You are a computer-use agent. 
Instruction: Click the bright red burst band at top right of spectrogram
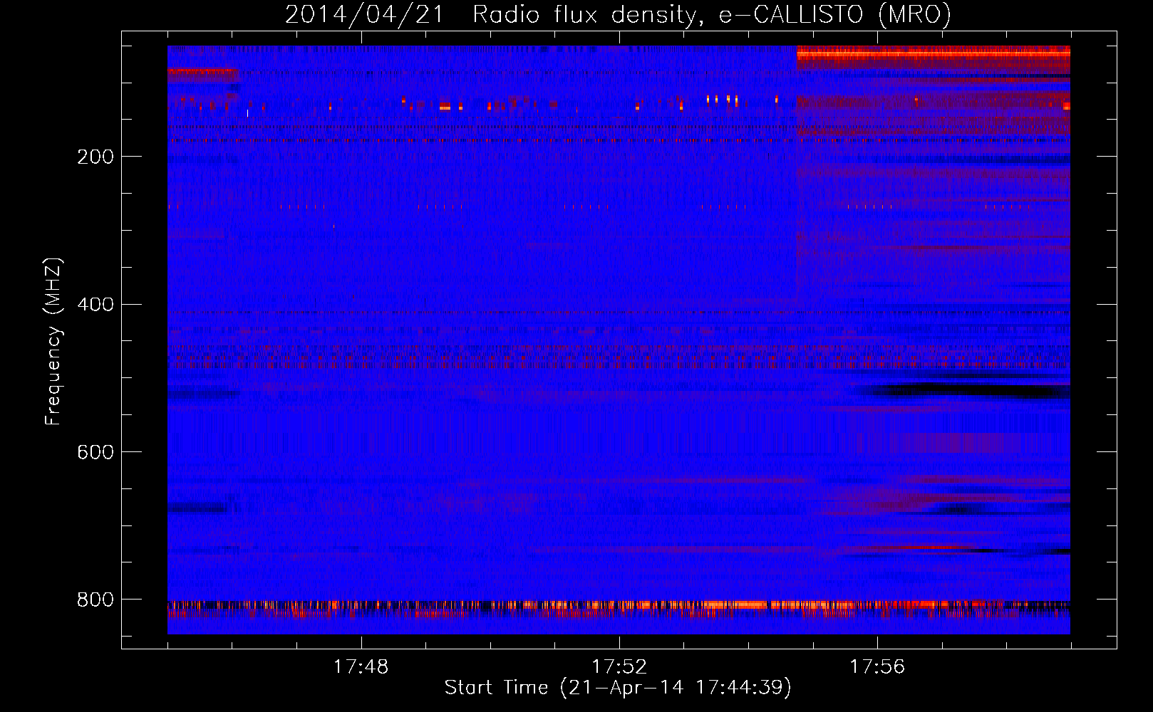pyautogui.click(x=934, y=57)
